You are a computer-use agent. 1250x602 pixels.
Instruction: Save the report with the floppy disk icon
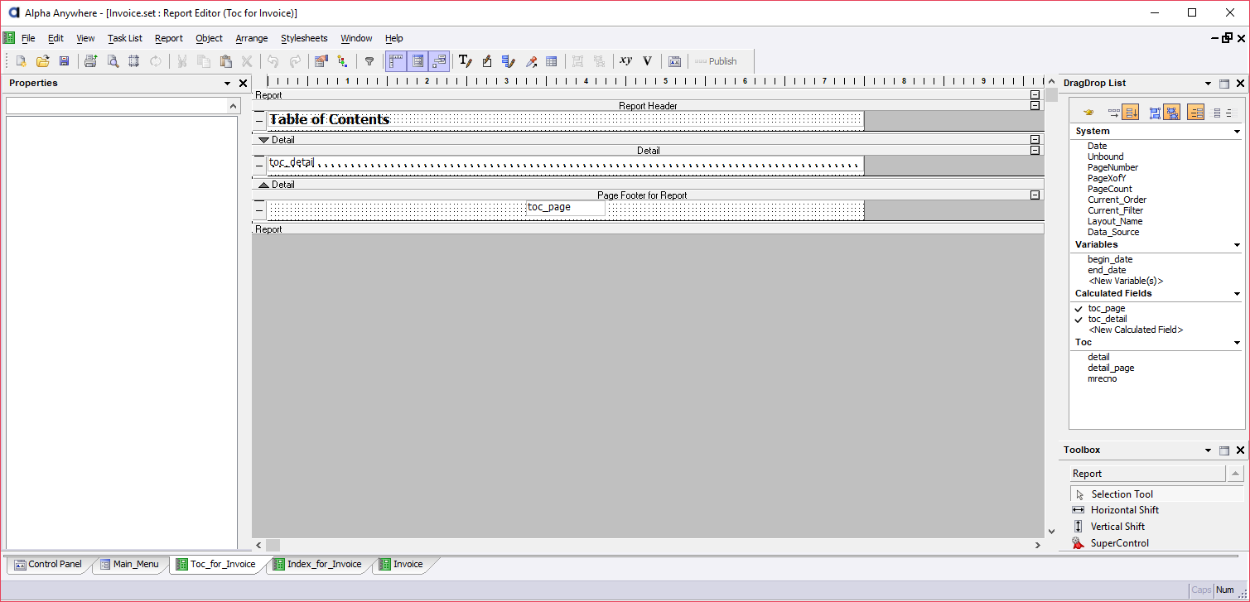point(64,61)
